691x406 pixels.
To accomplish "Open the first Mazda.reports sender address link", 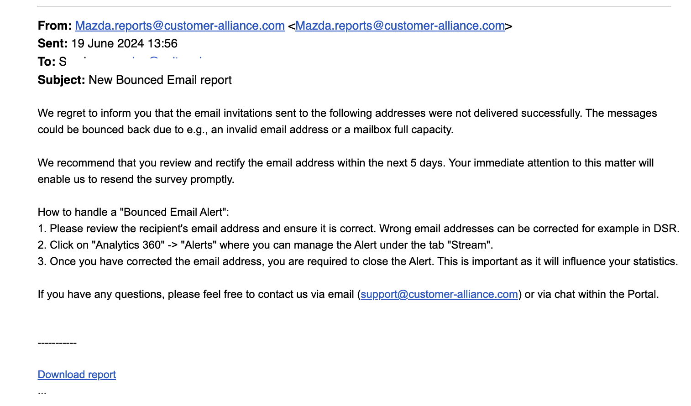I will coord(180,26).
